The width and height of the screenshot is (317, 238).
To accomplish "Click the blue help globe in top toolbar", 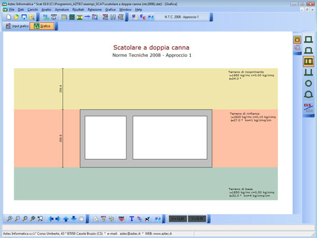I will pyautogui.click(x=151, y=17).
